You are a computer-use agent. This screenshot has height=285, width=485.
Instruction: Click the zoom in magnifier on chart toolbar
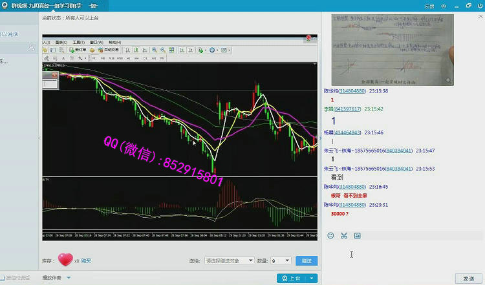click(155, 50)
